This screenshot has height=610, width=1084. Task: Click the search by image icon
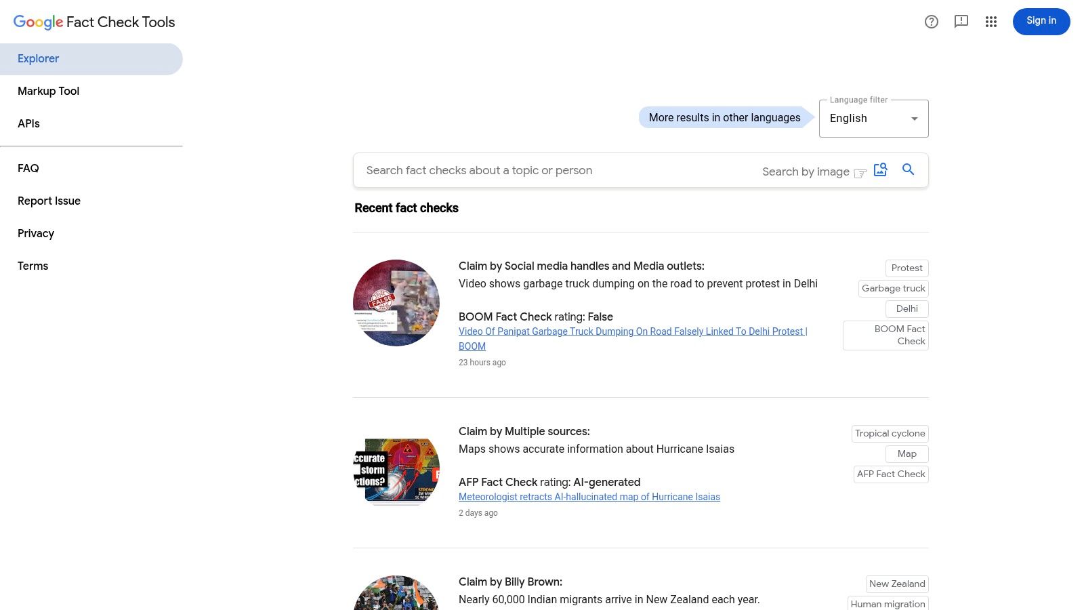pos(880,170)
